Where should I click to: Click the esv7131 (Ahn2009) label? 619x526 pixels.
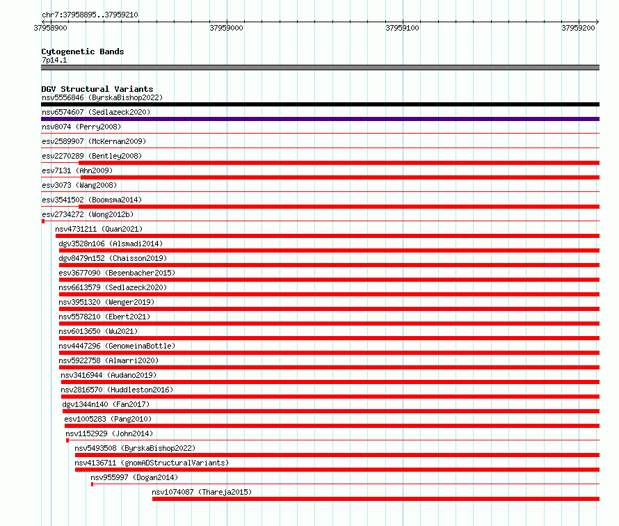click(77, 170)
